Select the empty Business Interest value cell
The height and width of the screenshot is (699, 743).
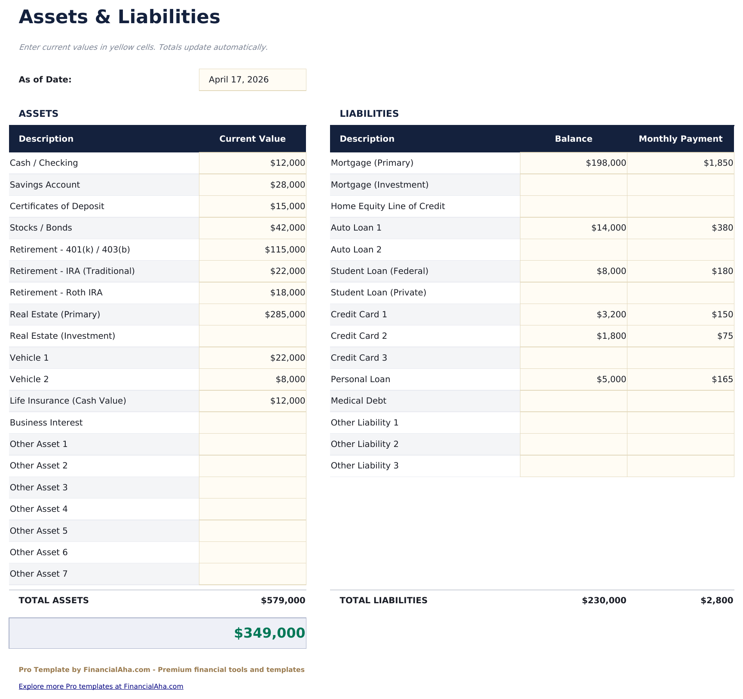pyautogui.click(x=252, y=422)
